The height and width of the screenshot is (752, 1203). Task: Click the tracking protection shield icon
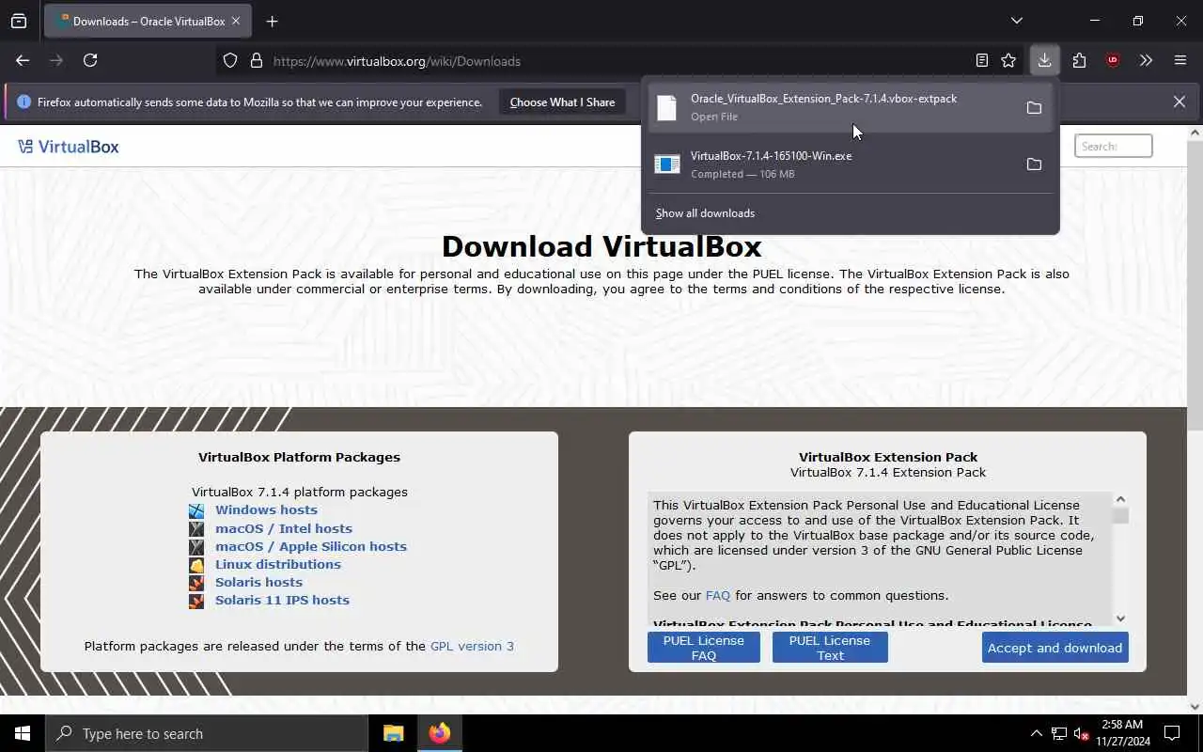tap(230, 61)
